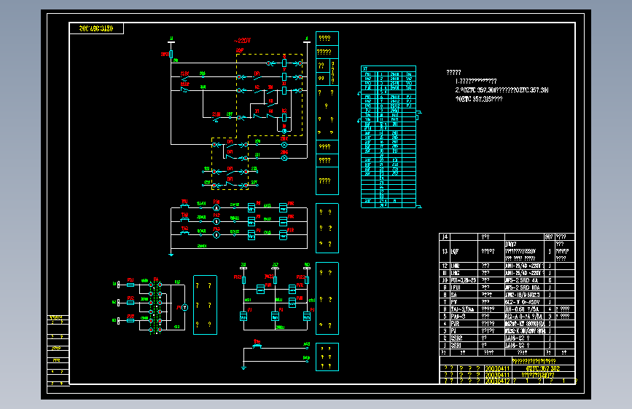This screenshot has width=632, height=409.
Task: Select the 1QF row in parts list
Action: (x=507, y=252)
